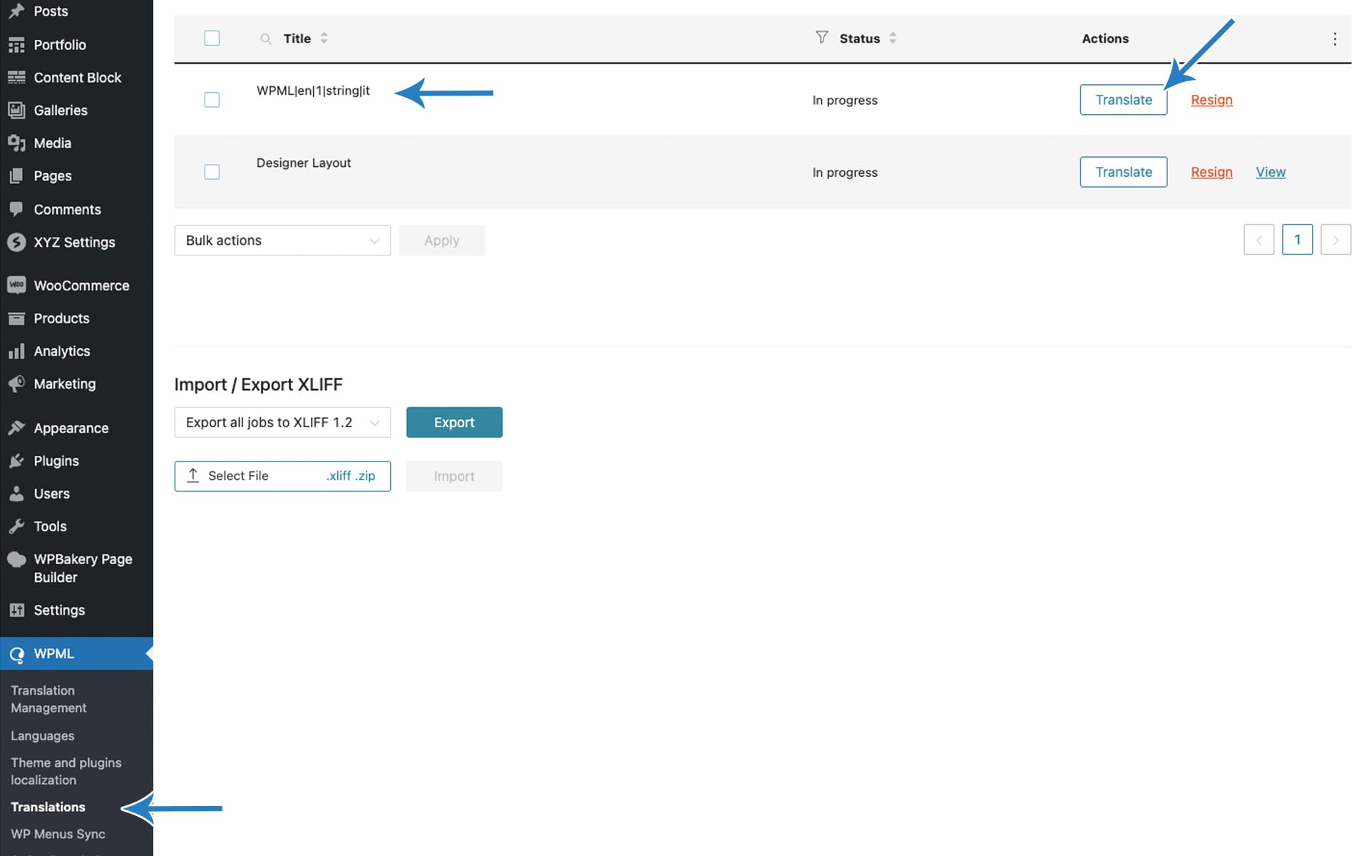Screen dimensions: 1369x856
Task: Click the WooCommerce icon in sidebar
Action: (16, 285)
